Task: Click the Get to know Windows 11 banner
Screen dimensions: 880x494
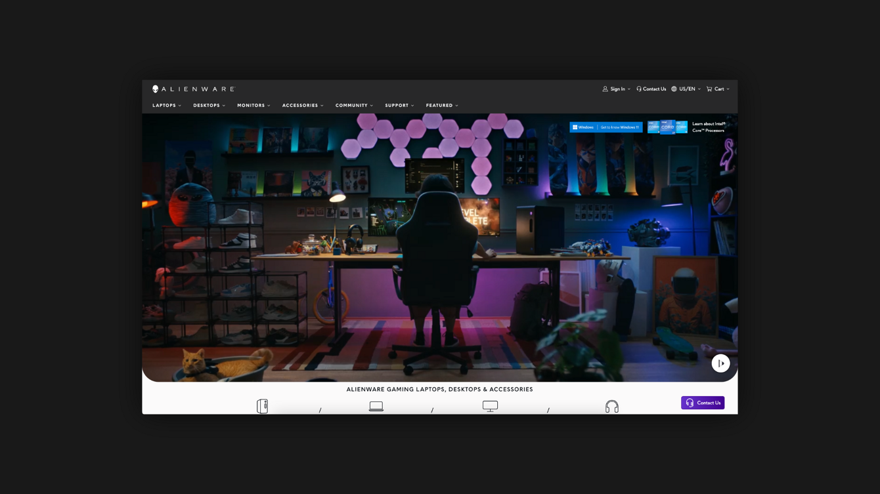Action: click(605, 127)
